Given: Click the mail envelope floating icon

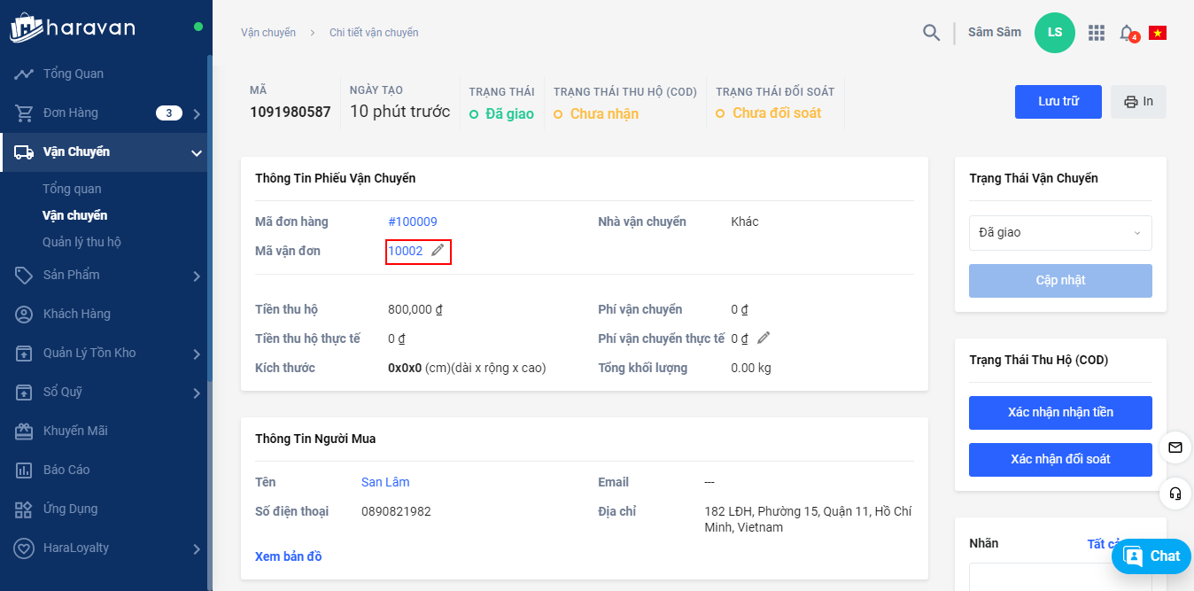Looking at the screenshot, I should [1175, 447].
